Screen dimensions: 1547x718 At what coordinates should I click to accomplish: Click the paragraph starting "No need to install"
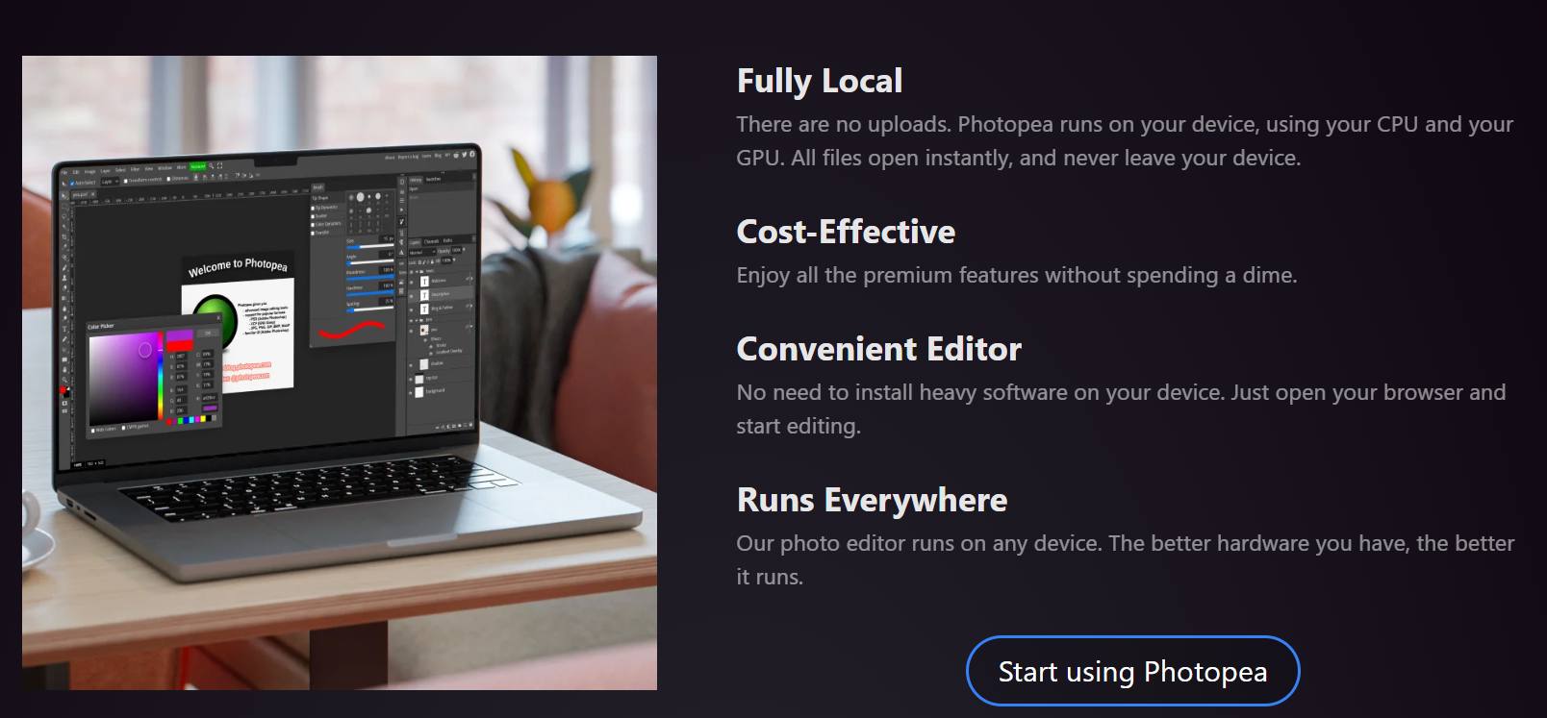(x=1121, y=409)
